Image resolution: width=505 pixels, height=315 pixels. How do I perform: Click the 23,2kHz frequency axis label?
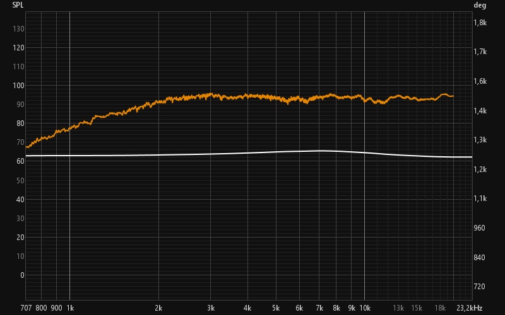pos(469,308)
